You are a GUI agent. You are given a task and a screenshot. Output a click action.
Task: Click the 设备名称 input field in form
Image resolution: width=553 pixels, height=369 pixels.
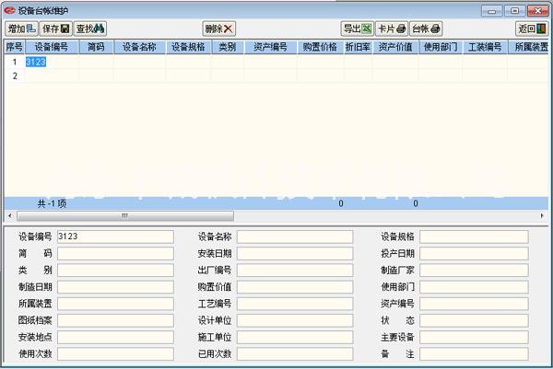coord(295,236)
